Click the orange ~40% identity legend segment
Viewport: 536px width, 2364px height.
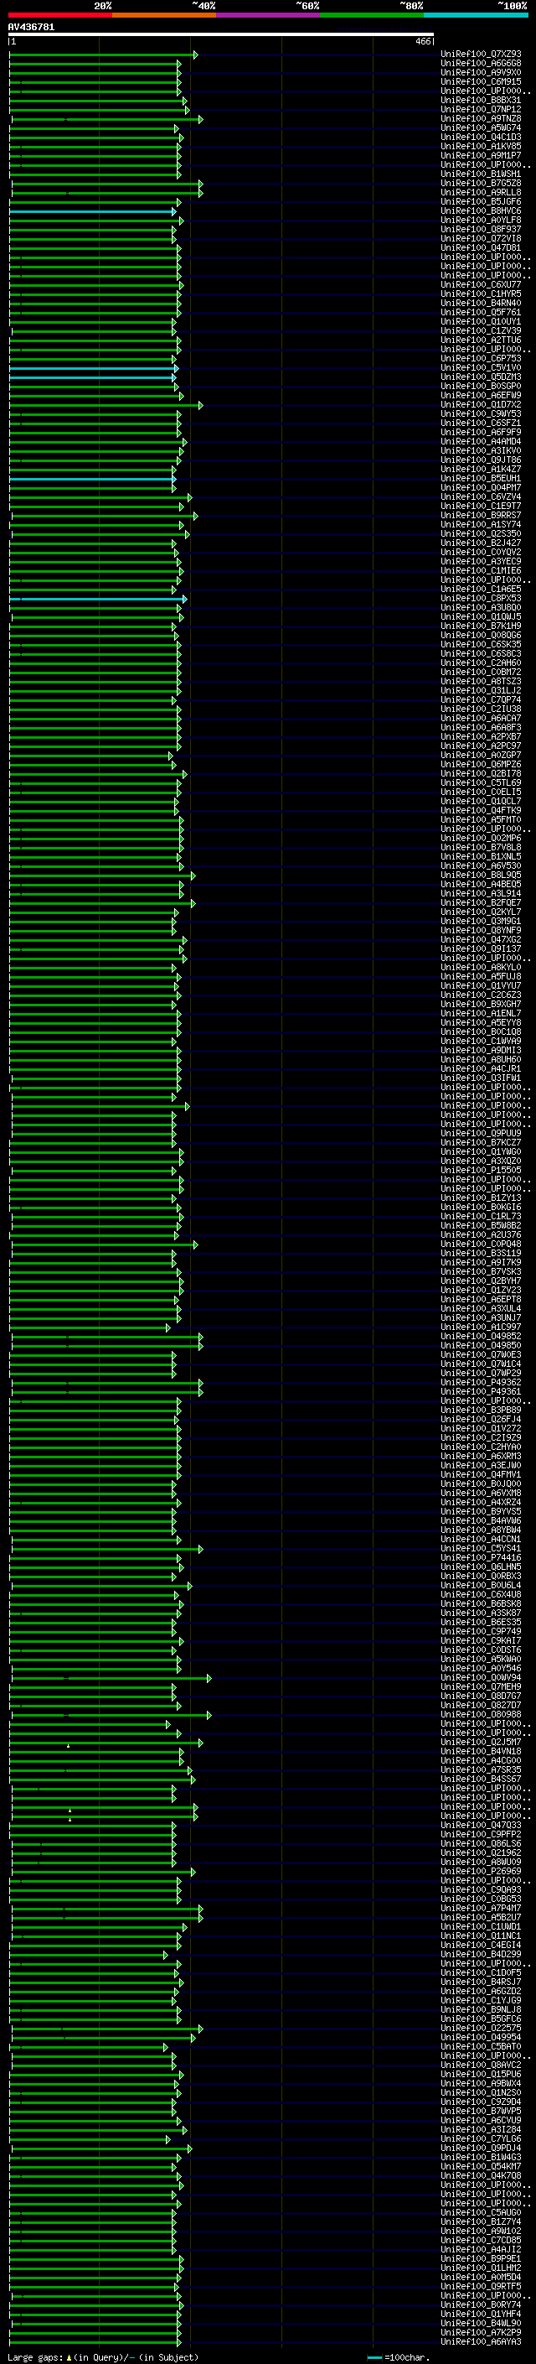164,15
